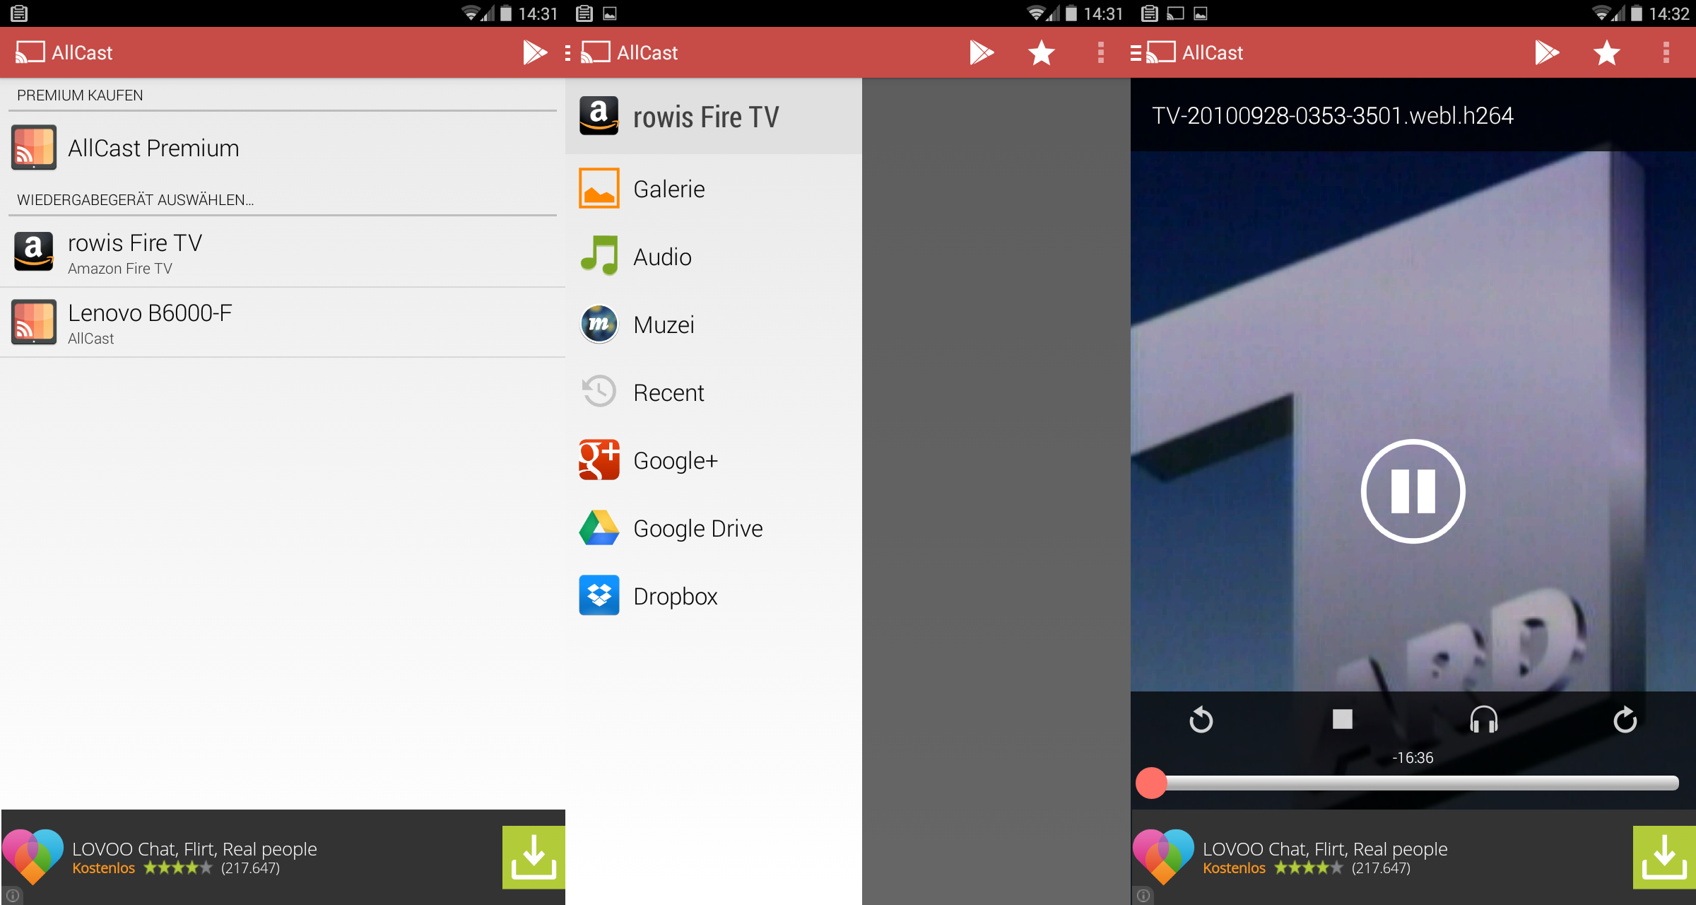Tap cast notification icon in player status bar
1696x905 pixels.
point(1175,13)
